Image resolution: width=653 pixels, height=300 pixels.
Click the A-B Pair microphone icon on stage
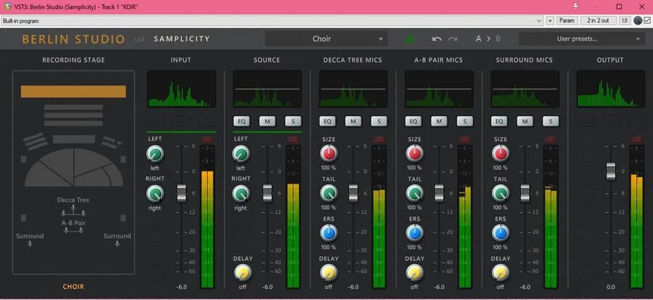tap(73, 230)
